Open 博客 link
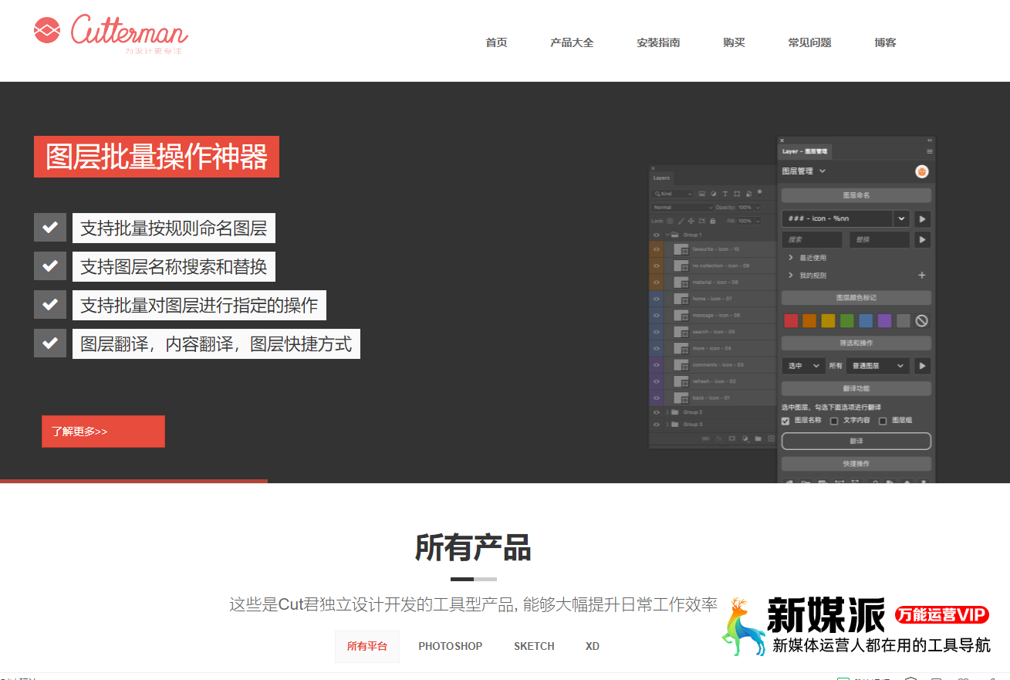This screenshot has width=1010, height=680. click(885, 42)
